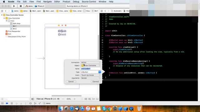Go back in the assistant editor jump bar
The image size is (200, 112).
tap(105, 11)
